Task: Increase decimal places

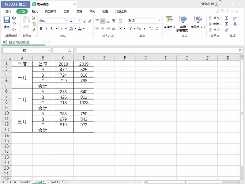Action: point(151,29)
